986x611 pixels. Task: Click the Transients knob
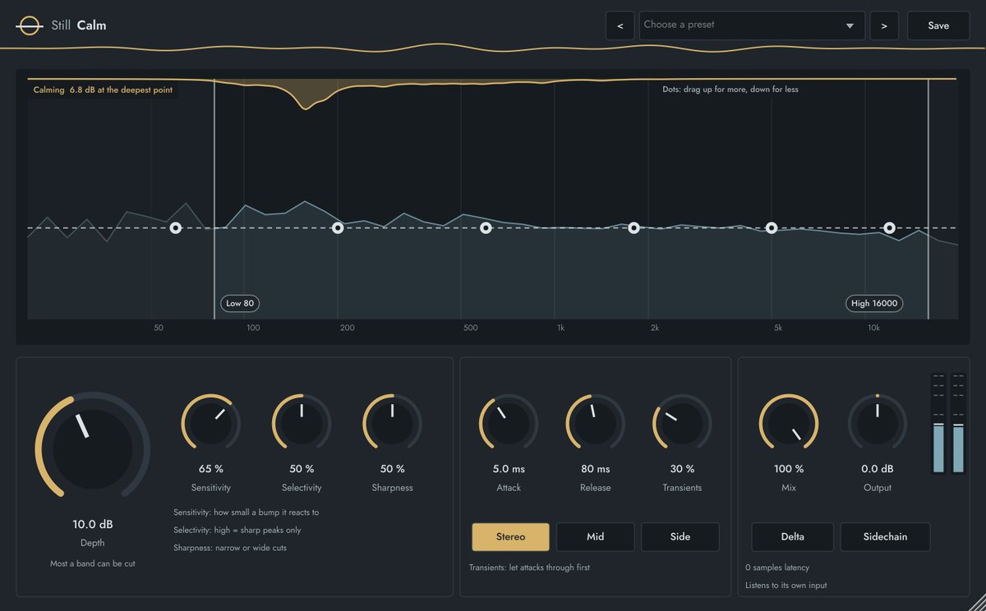tap(682, 424)
